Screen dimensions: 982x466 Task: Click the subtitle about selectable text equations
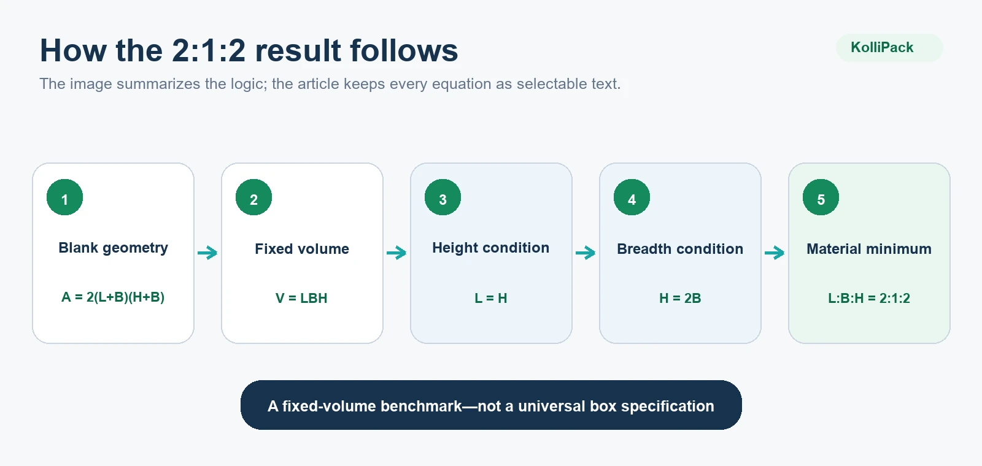(x=330, y=84)
